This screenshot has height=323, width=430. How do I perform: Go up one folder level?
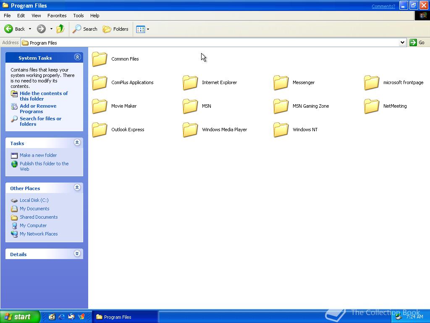pyautogui.click(x=60, y=29)
